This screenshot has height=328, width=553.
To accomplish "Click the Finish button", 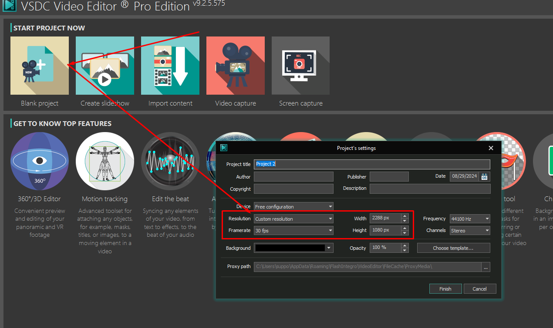I will coord(445,288).
